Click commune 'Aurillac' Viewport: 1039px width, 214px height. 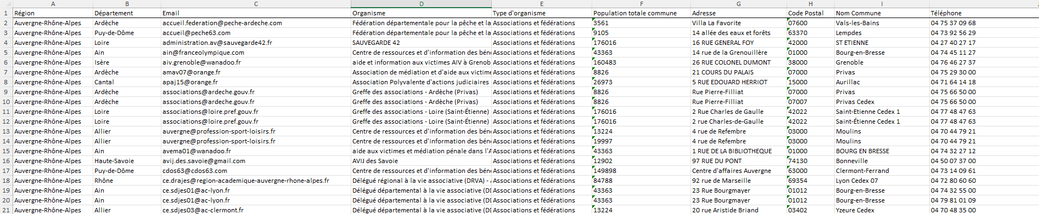click(x=881, y=82)
